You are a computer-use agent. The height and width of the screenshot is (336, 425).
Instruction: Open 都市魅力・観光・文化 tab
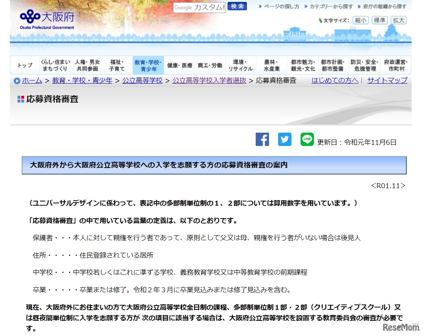(x=303, y=65)
